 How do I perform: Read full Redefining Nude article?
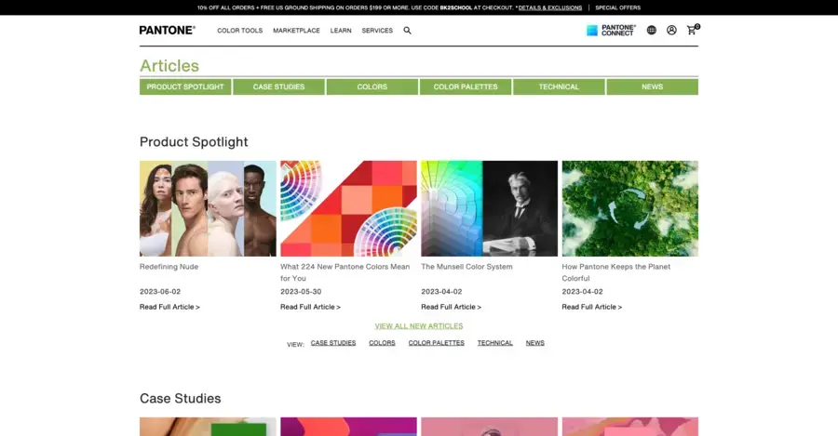[x=169, y=307]
